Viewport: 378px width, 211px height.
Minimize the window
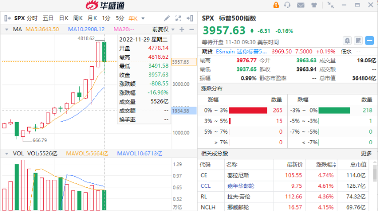click(344, 5)
